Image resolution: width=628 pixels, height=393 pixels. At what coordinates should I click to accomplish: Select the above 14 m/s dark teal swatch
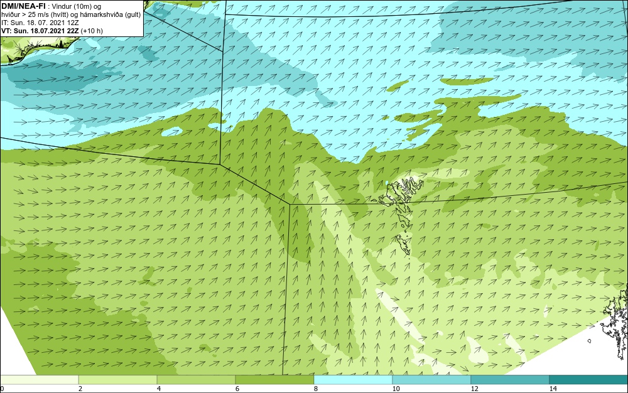click(589, 380)
